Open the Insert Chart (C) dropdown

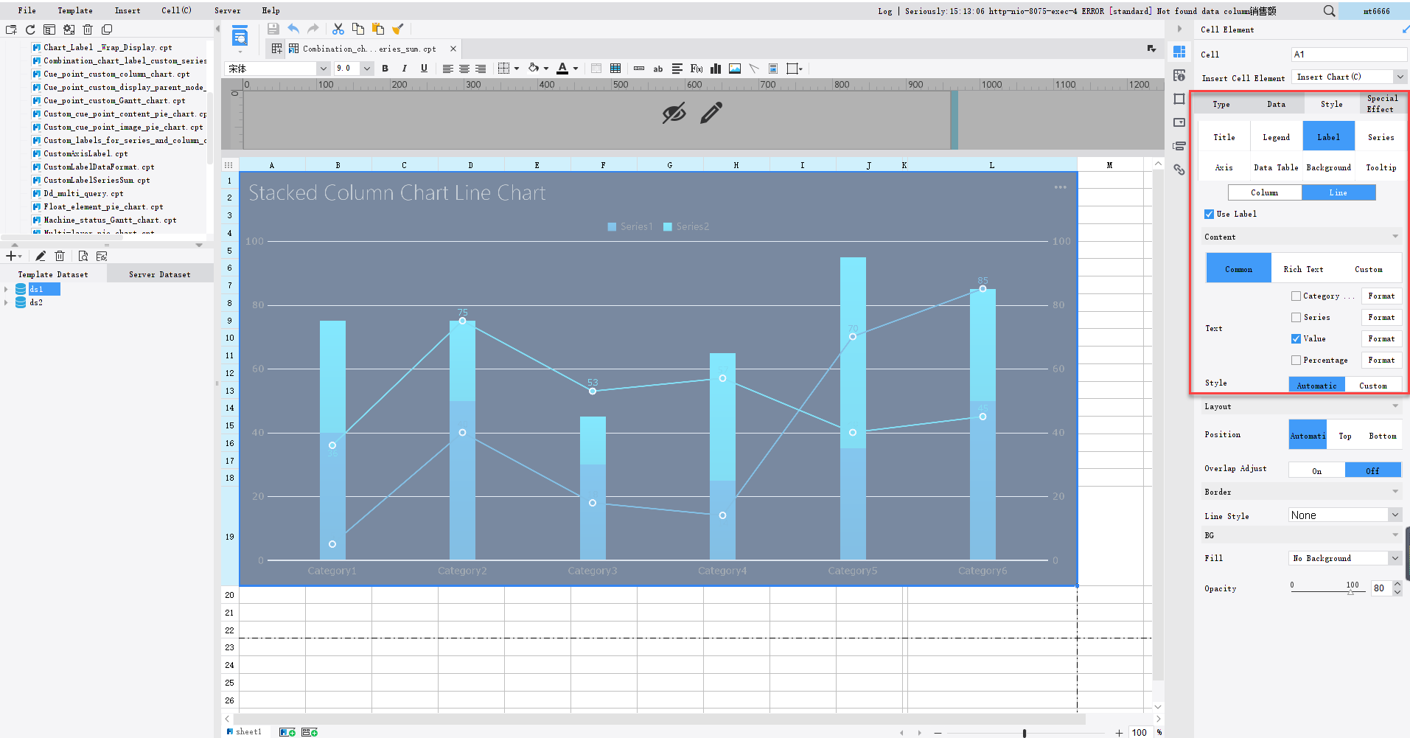pyautogui.click(x=1399, y=77)
